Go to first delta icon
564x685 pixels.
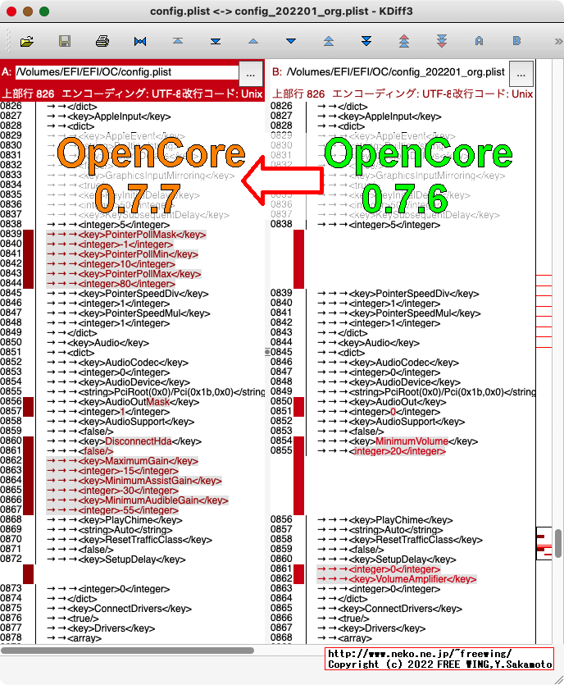178,41
